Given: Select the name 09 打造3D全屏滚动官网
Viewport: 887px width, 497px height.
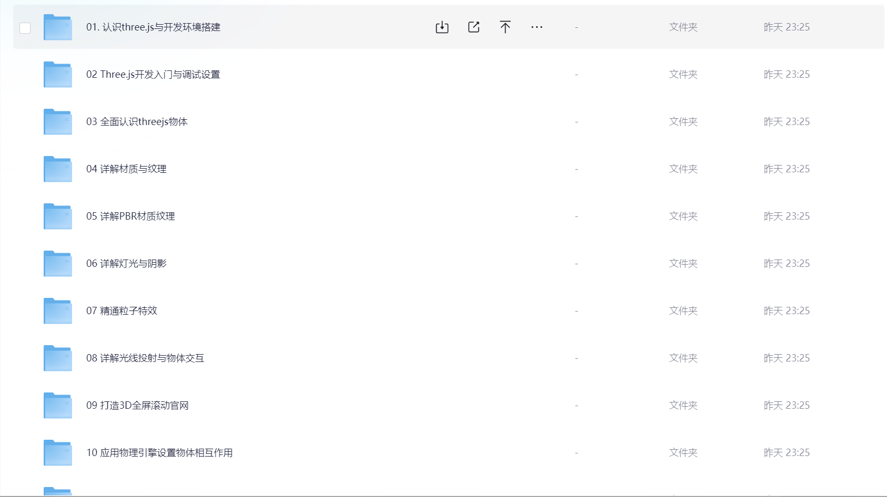Looking at the screenshot, I should [137, 406].
